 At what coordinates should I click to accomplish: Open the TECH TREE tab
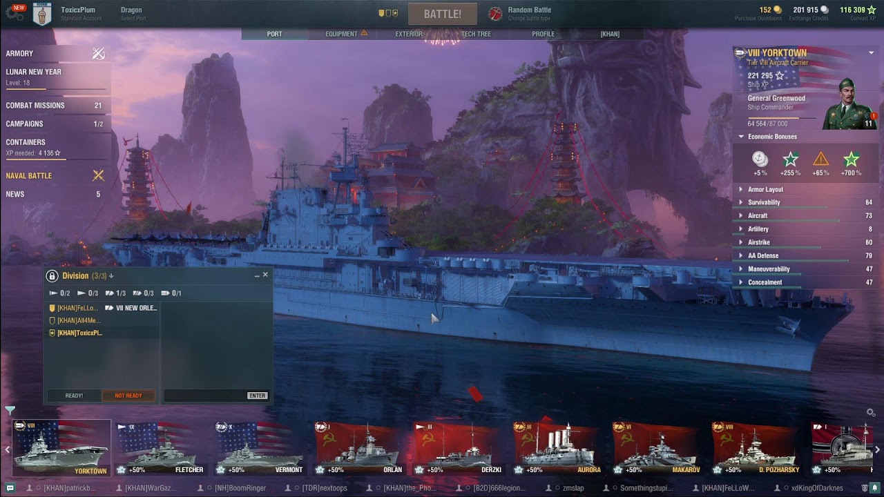click(476, 34)
